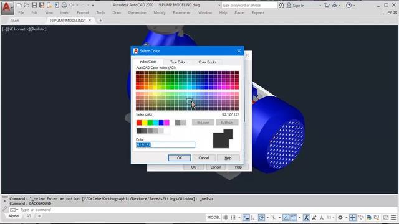
Task: Click the Open file folder icon
Action: 26,5
